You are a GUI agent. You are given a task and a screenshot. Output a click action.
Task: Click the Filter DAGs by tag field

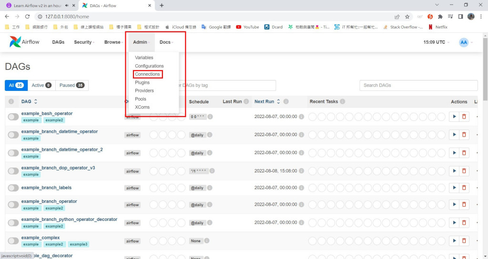coord(227,85)
